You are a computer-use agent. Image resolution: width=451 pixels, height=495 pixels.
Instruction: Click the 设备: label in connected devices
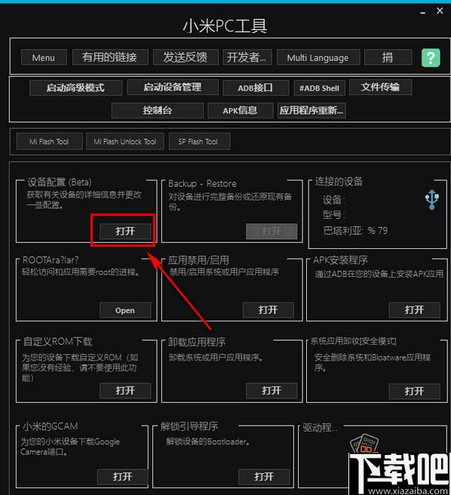point(333,200)
